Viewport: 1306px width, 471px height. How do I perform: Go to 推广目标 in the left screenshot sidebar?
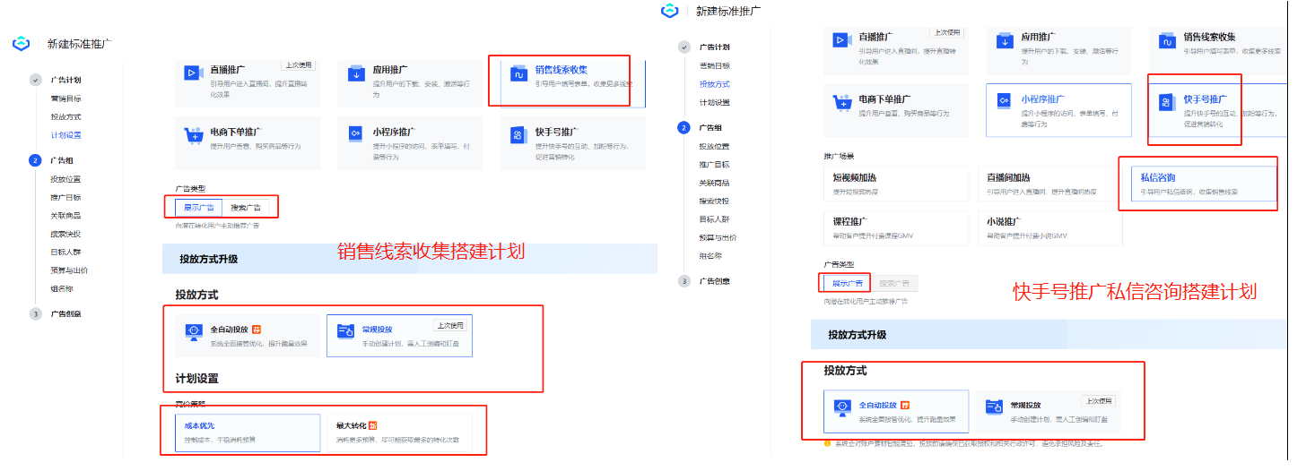coord(65,197)
